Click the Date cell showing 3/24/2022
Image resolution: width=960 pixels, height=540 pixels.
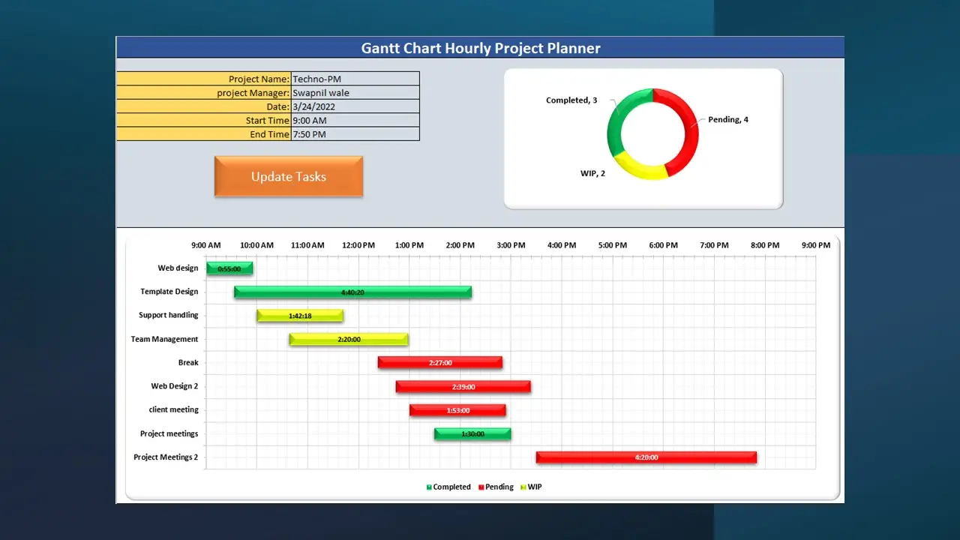coord(355,106)
